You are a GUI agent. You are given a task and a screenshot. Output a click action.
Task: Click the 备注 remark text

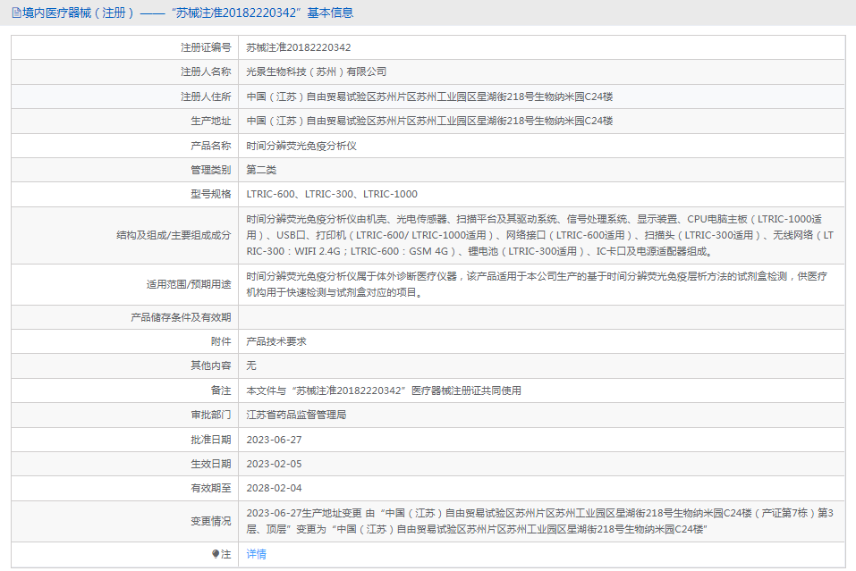tap(383, 390)
